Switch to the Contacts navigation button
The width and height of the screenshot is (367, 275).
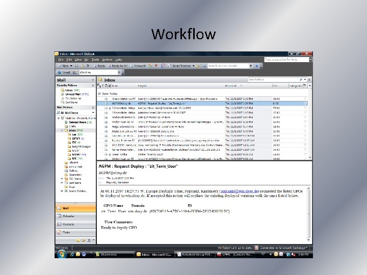tap(75, 224)
